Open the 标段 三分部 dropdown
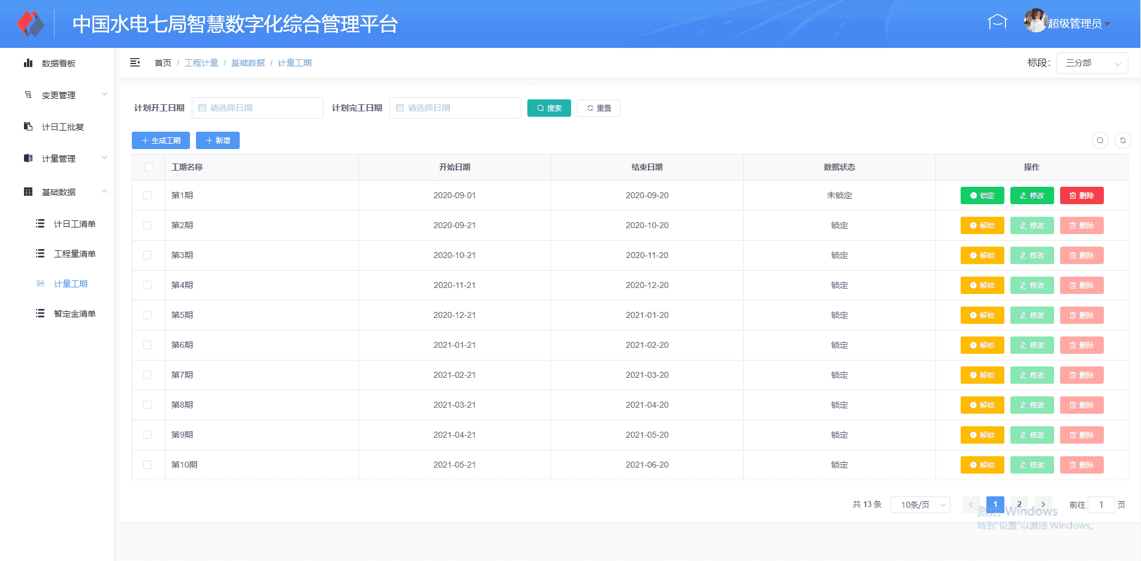Image resolution: width=1141 pixels, height=561 pixels. pyautogui.click(x=1092, y=63)
